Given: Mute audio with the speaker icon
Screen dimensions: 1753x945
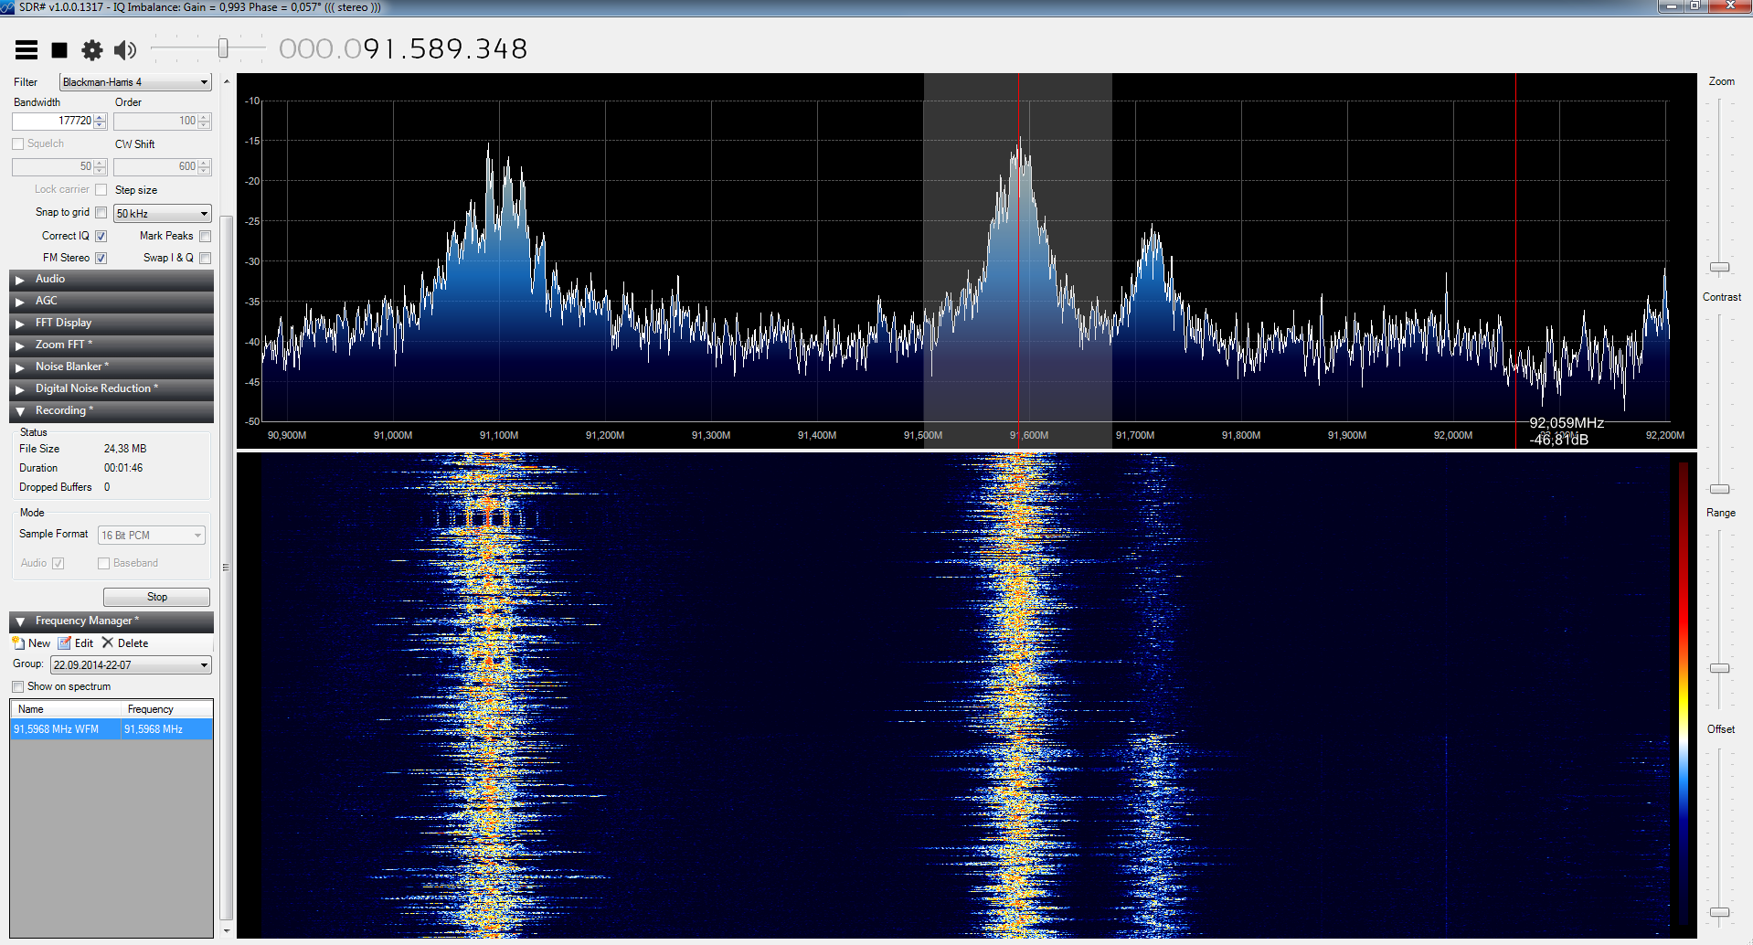Looking at the screenshot, I should (x=125, y=50).
